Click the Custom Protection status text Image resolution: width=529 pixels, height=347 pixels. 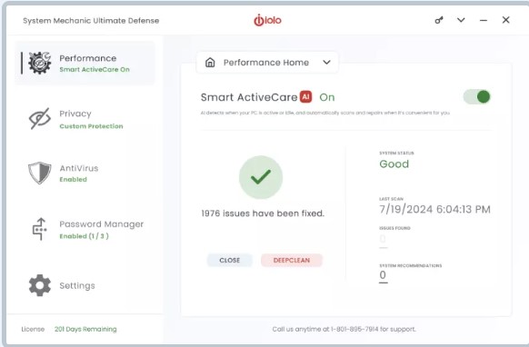tap(91, 126)
